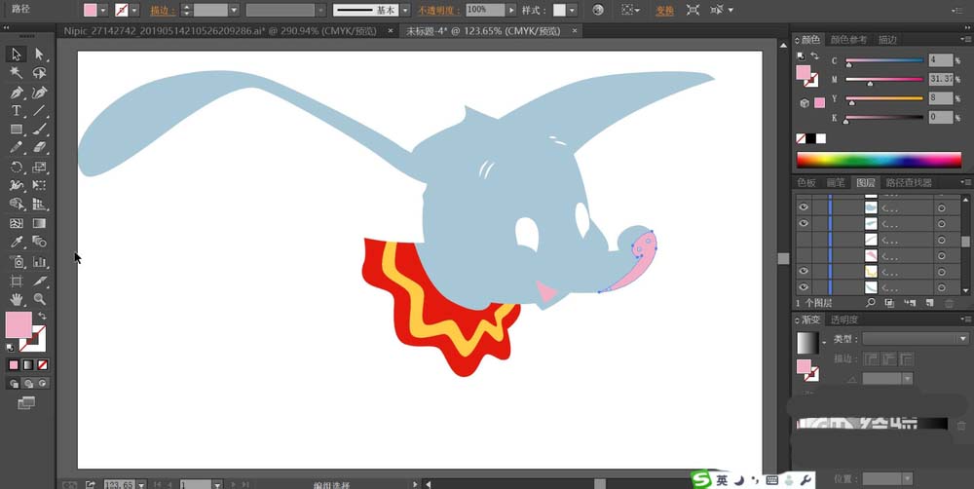Open brush definition 基本 dropdown
The width and height of the screenshot is (974, 489).
405,10
